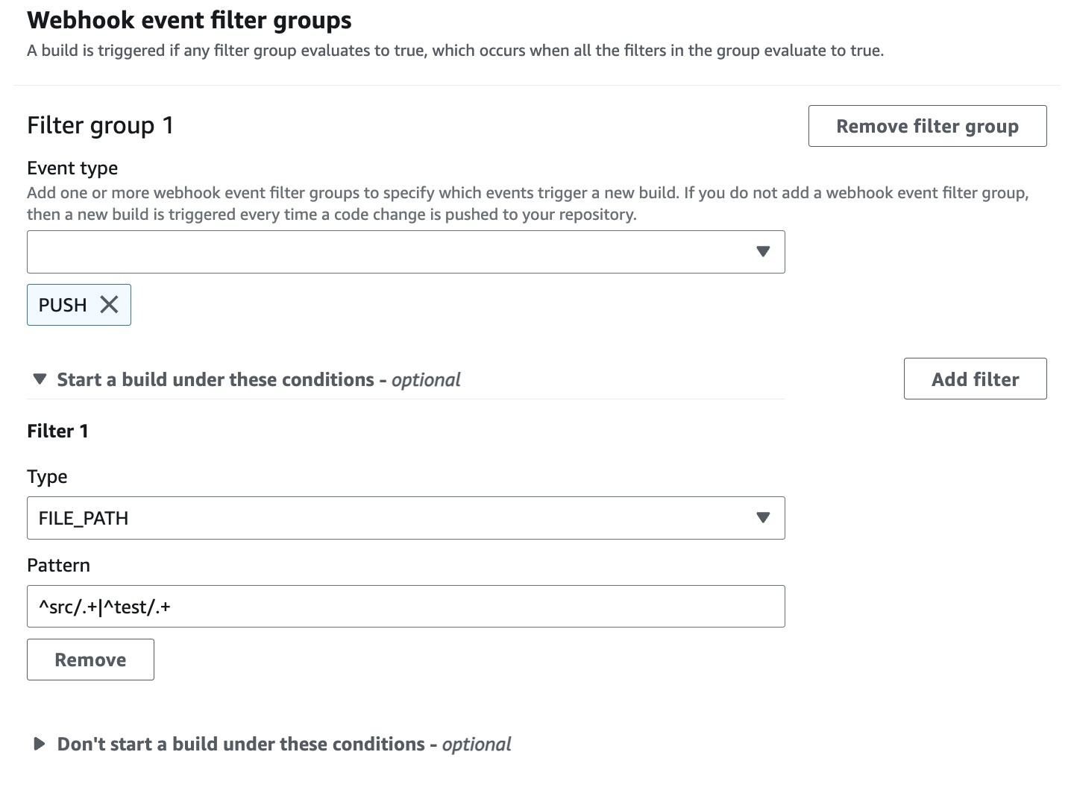Click the expanded disclosure triangle icon
This screenshot has height=787, width=1071.
(39, 379)
